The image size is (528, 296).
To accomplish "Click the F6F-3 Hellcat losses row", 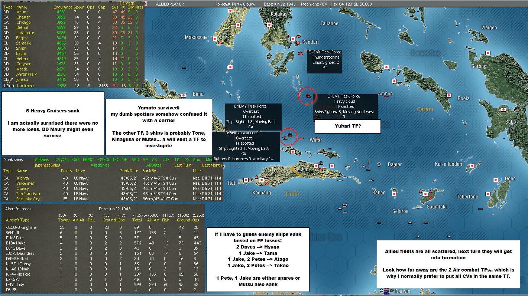I will tap(103, 259).
